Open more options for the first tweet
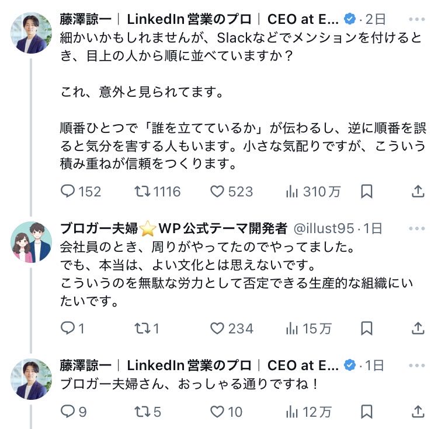The height and width of the screenshot is (429, 438). coord(418,19)
